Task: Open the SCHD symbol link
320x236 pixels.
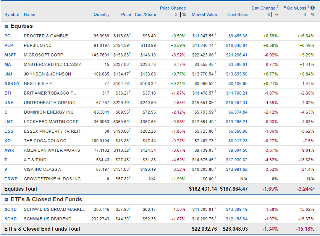Action: pyautogui.click(x=11, y=219)
